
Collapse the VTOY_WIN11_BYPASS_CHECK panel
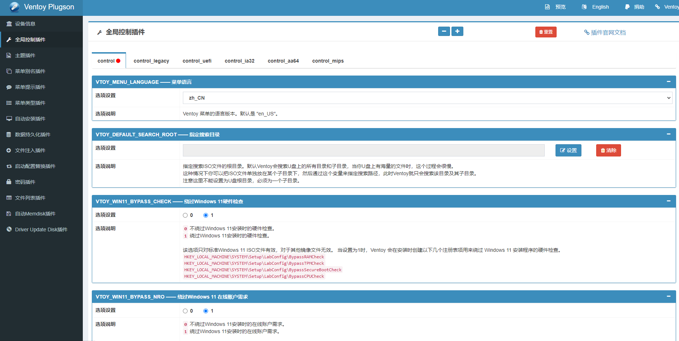pos(669,201)
